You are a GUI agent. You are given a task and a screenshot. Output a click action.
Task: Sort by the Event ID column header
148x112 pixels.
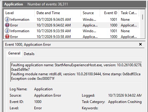point(109,13)
